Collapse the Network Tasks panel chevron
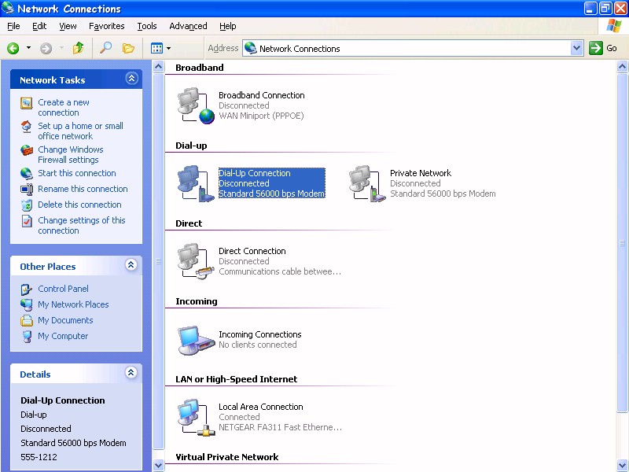The width and height of the screenshot is (629, 472). [x=131, y=78]
